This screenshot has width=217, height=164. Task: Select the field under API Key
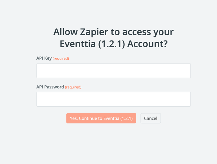click(113, 71)
